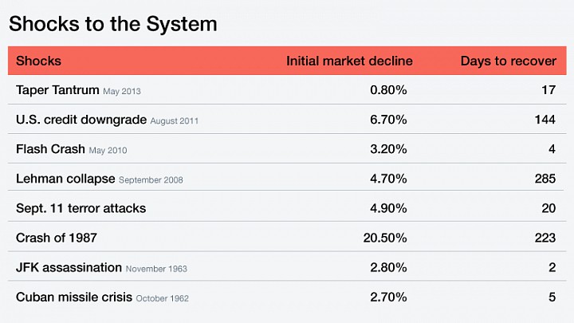
Task: Click the U.S. credit downgrade row label
Action: [81, 120]
